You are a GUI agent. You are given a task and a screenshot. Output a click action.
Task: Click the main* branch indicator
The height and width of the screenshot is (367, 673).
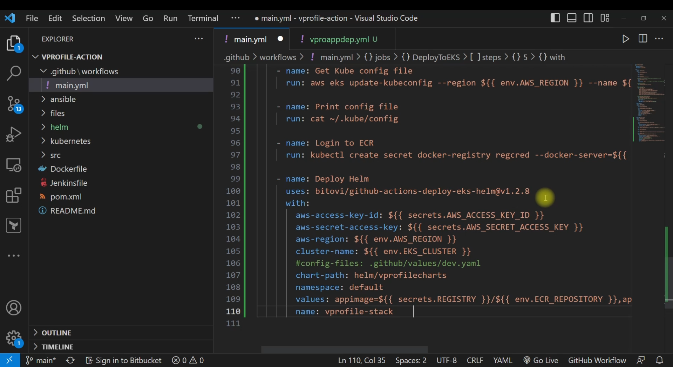(41, 360)
